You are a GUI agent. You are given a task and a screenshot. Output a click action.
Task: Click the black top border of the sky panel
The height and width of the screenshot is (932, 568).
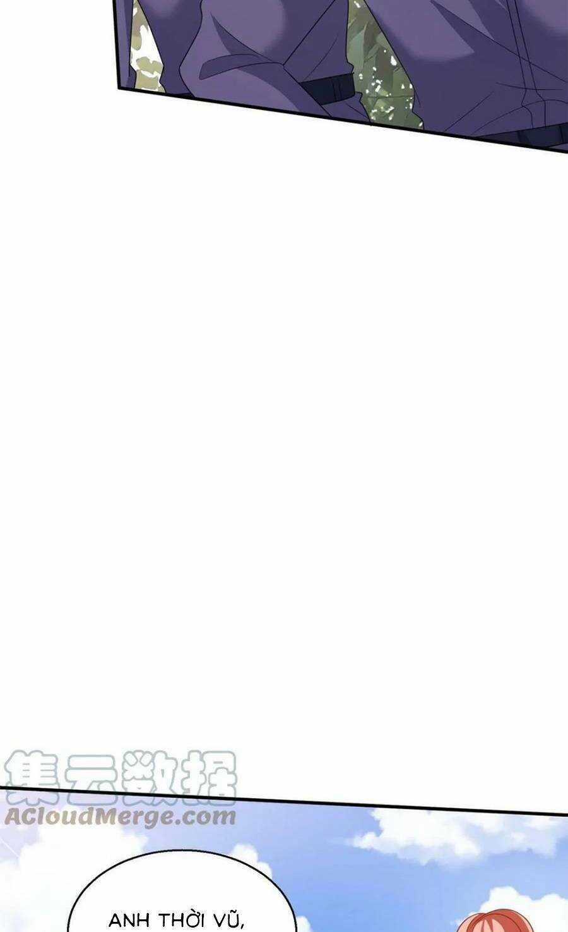click(284, 800)
